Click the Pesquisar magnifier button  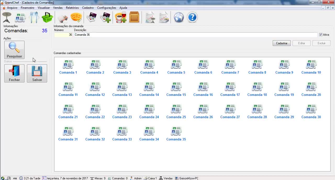14,50
